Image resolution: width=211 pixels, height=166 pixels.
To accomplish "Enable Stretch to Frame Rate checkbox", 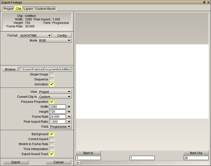I will 52,144.
